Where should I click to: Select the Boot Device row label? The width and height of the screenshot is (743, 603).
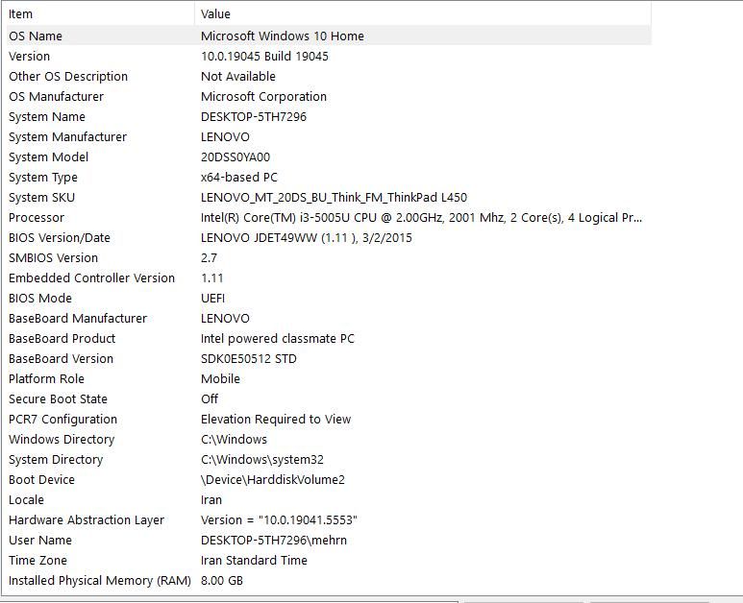pyautogui.click(x=41, y=479)
